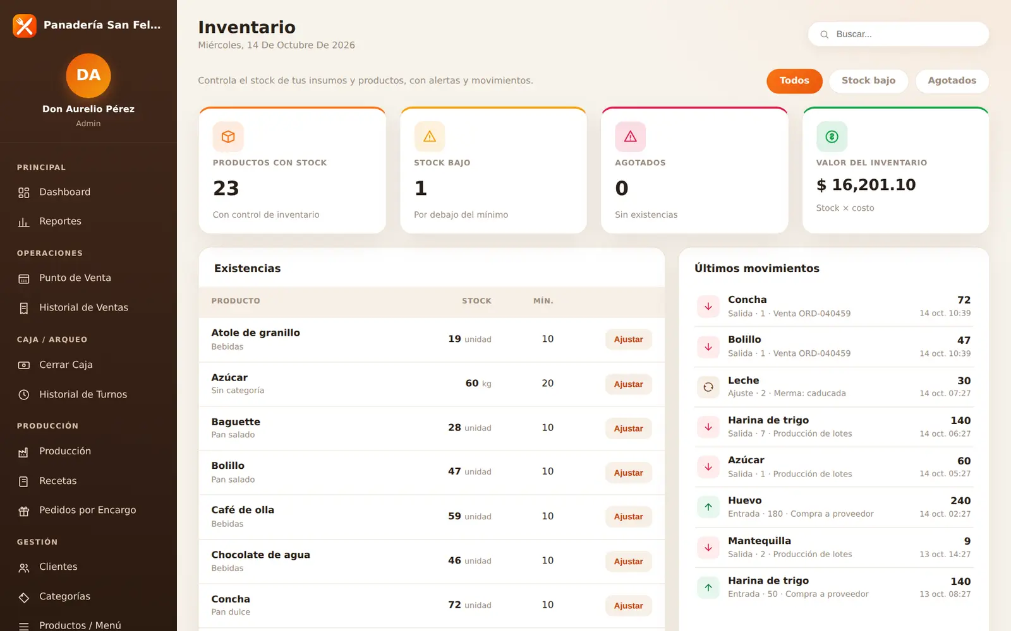Open the DA user avatar

[x=88, y=75]
